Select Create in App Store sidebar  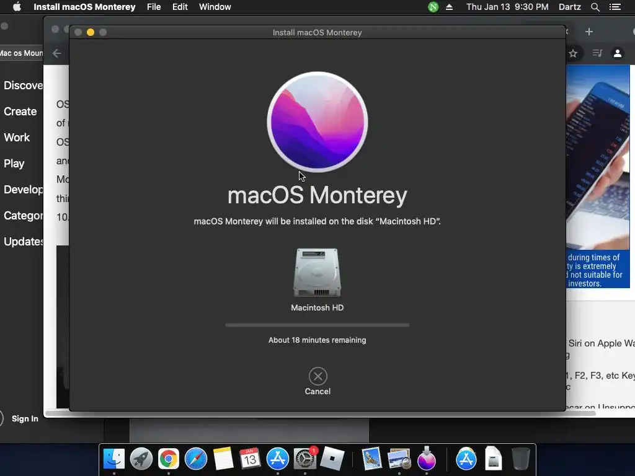click(x=20, y=112)
